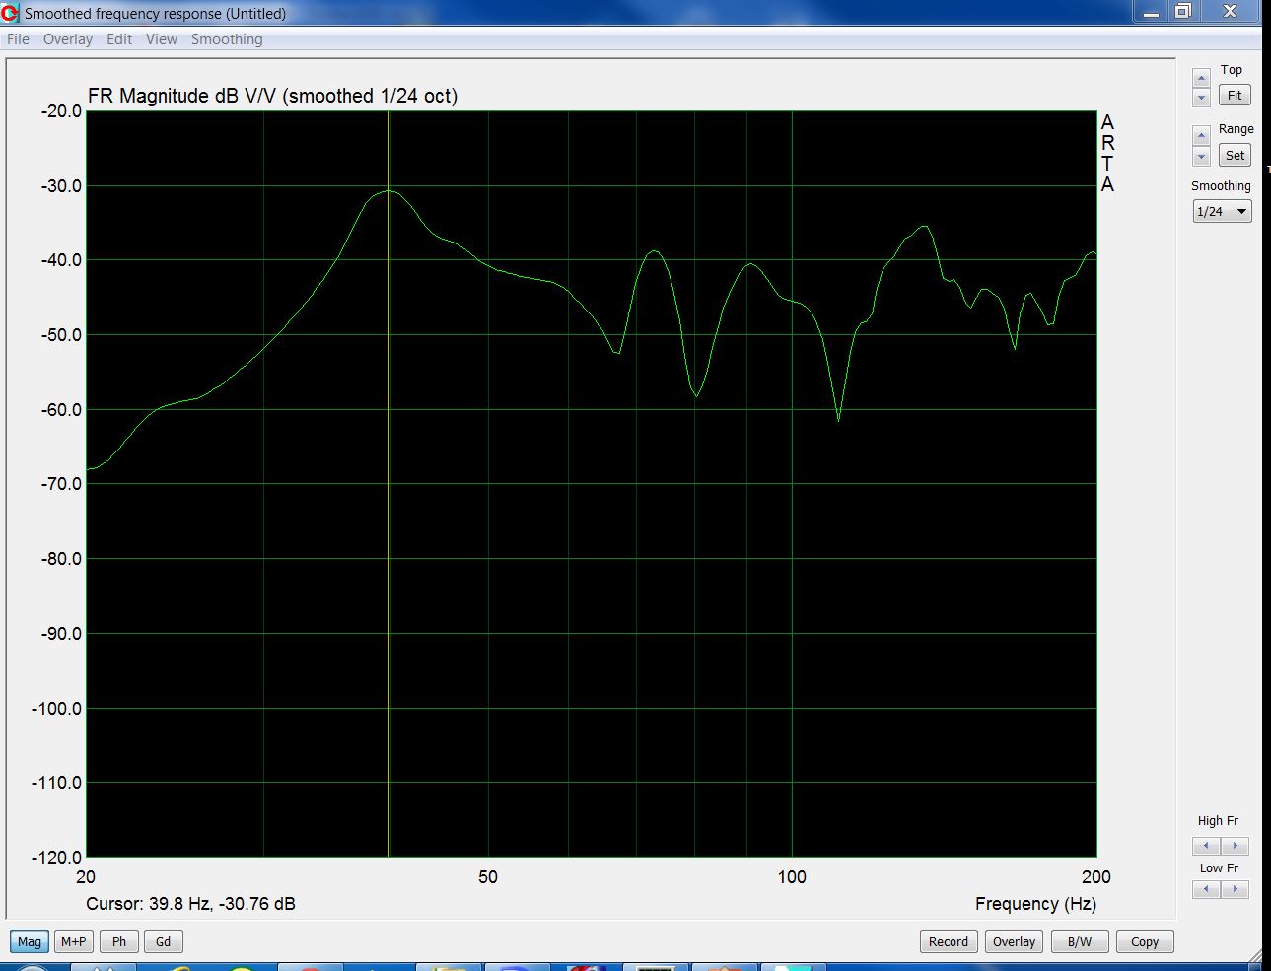
Task: Click the FR Magnitude dB V/V graph title
Action: point(272,96)
